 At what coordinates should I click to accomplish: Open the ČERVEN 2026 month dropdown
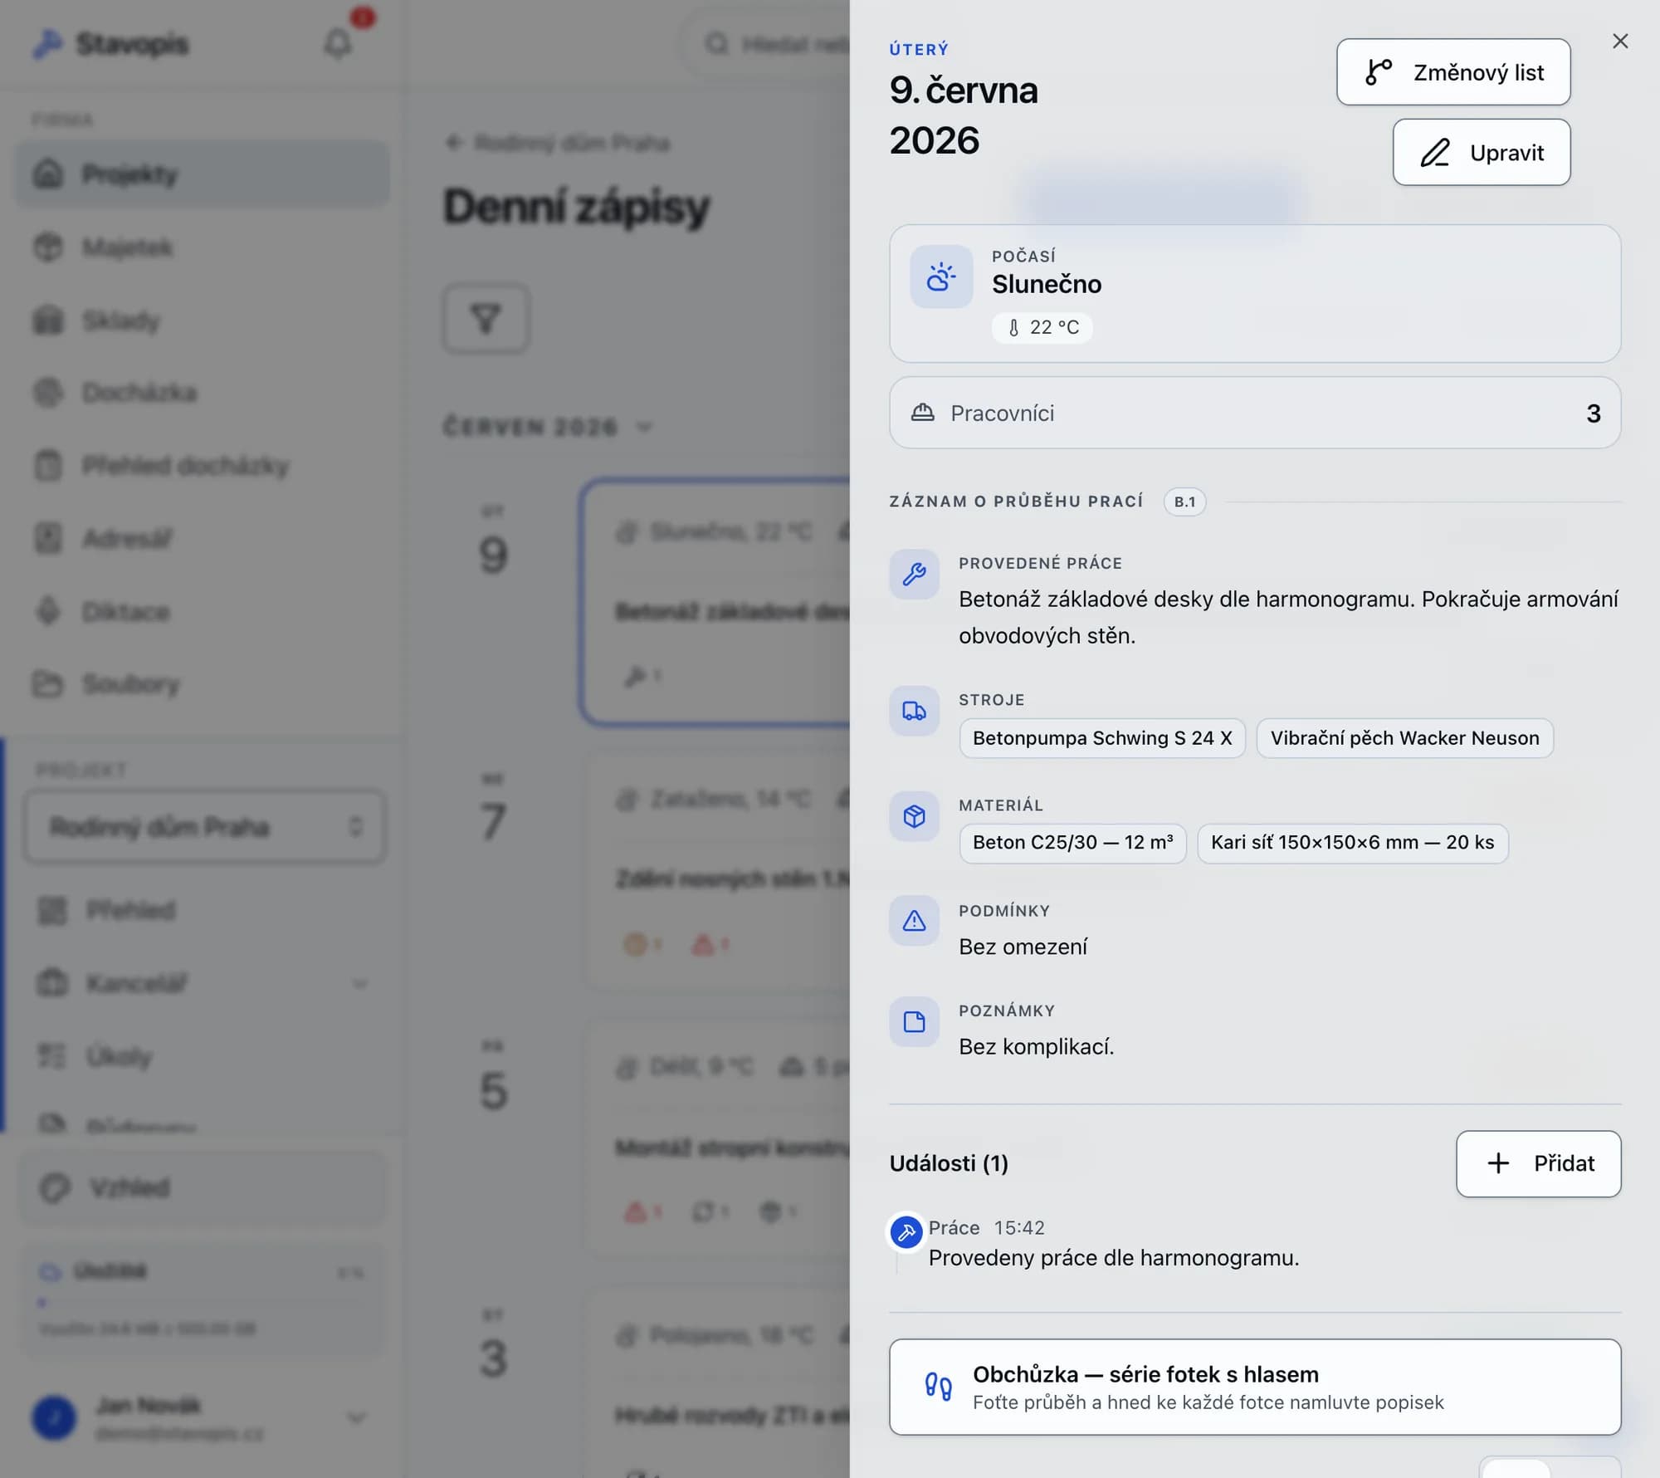549,428
